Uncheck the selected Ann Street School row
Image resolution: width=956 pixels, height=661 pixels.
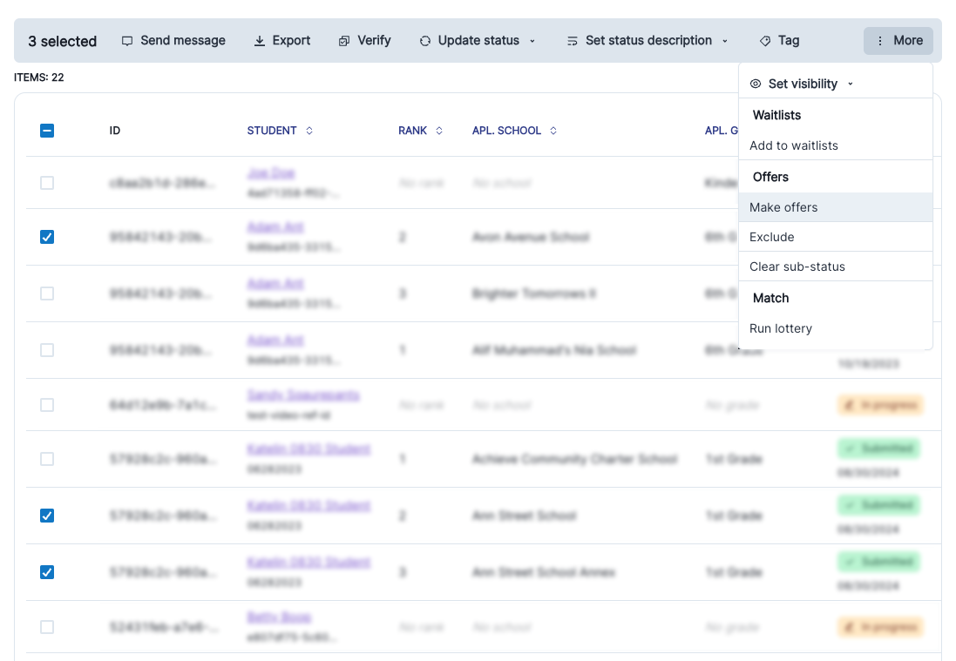47,516
